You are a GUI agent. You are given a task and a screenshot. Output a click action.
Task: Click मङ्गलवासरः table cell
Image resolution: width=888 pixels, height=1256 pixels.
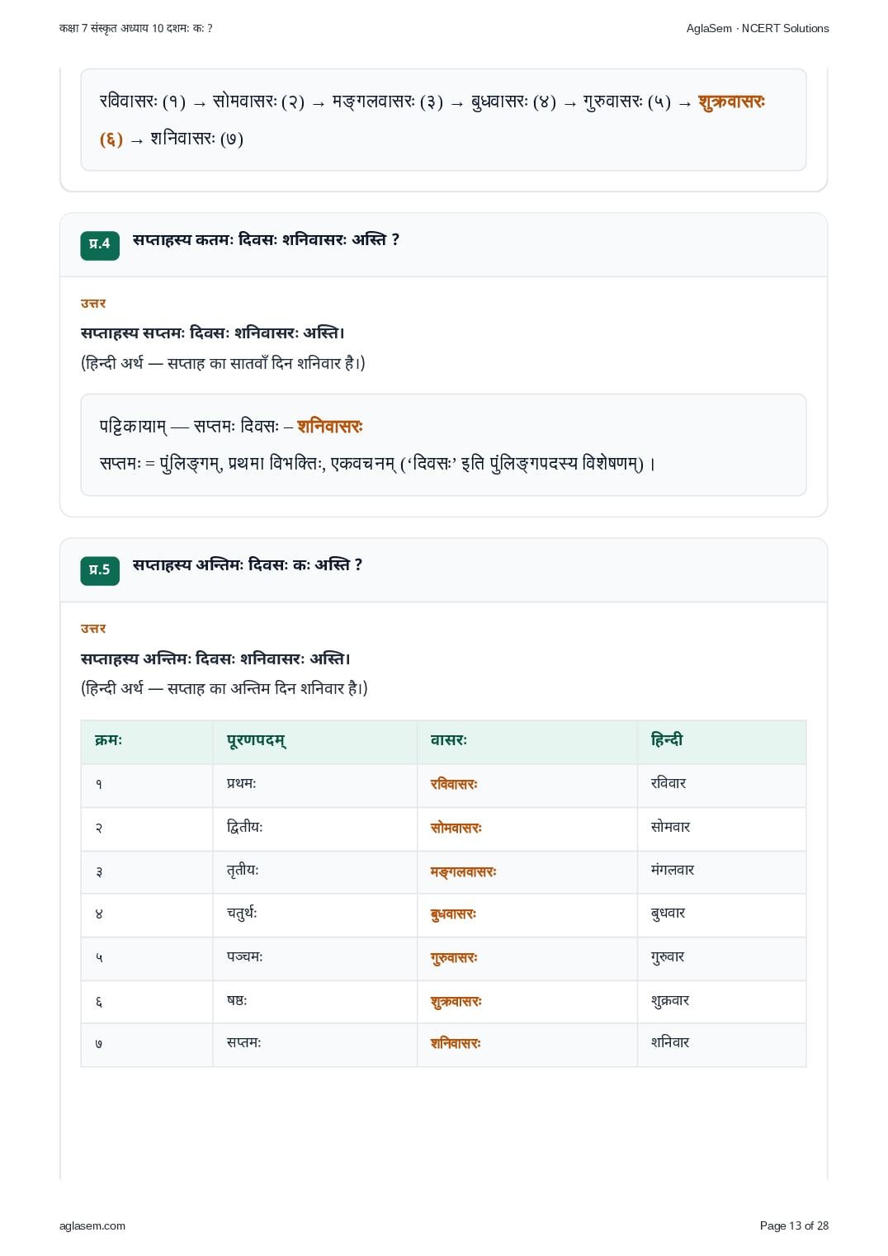pos(463,871)
